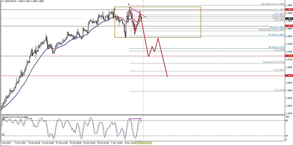Click the 50 (1.3895) retracement label
Screen dimensions: 293x146
tap(280, 20)
